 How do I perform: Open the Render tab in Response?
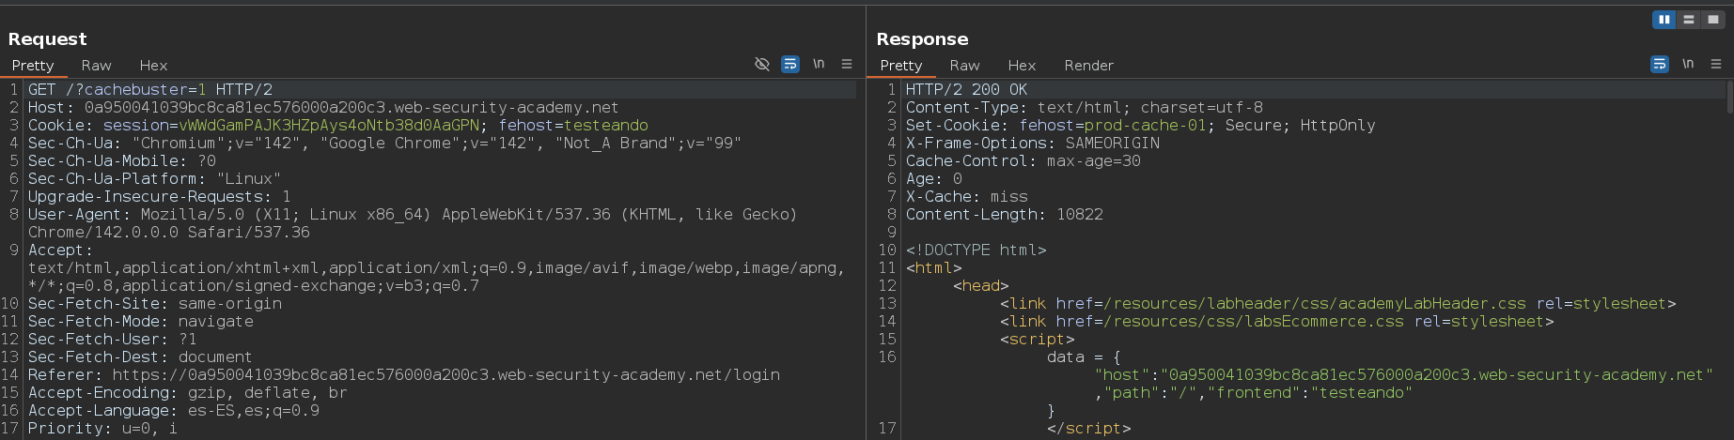(1088, 66)
